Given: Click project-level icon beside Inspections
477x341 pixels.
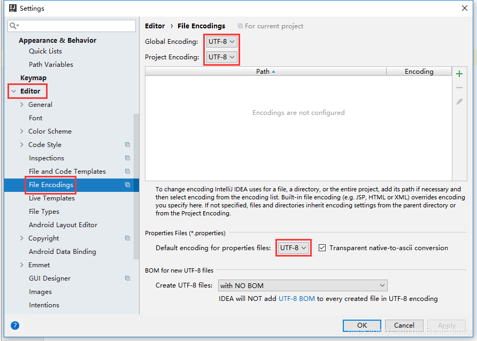Looking at the screenshot, I should [127, 158].
